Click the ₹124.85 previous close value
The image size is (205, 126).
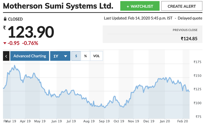click(x=189, y=39)
